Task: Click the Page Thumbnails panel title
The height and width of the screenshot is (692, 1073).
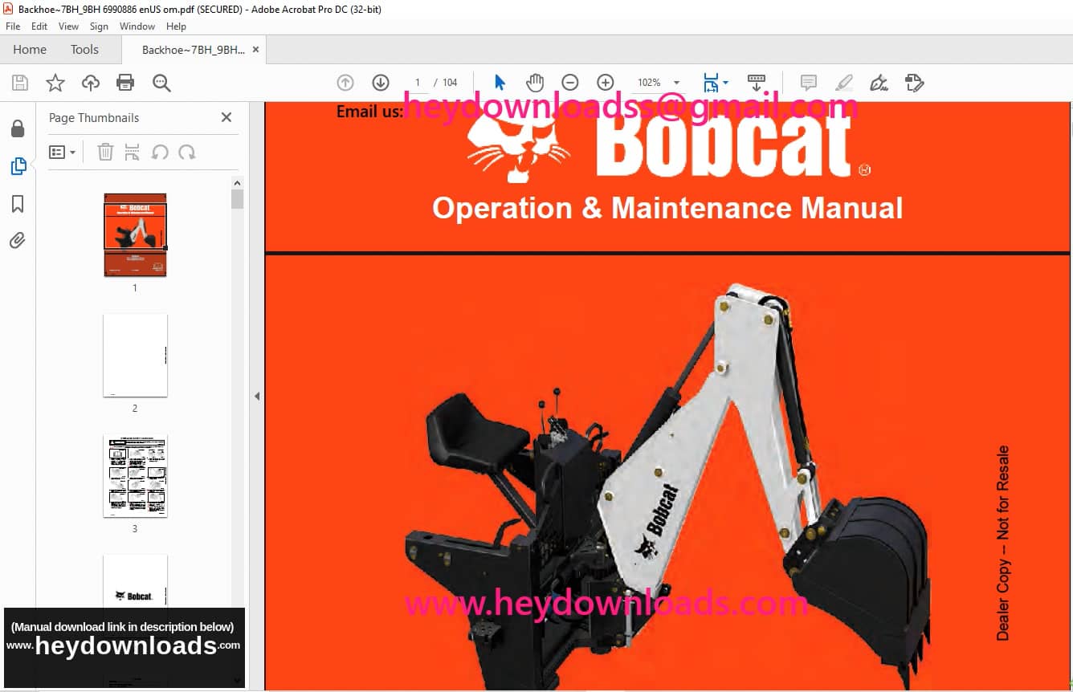Action: pyautogui.click(x=94, y=117)
